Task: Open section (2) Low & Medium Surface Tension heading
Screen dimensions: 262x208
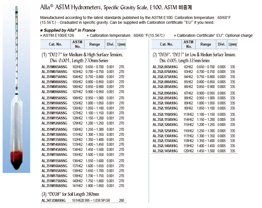Action: coord(194,57)
